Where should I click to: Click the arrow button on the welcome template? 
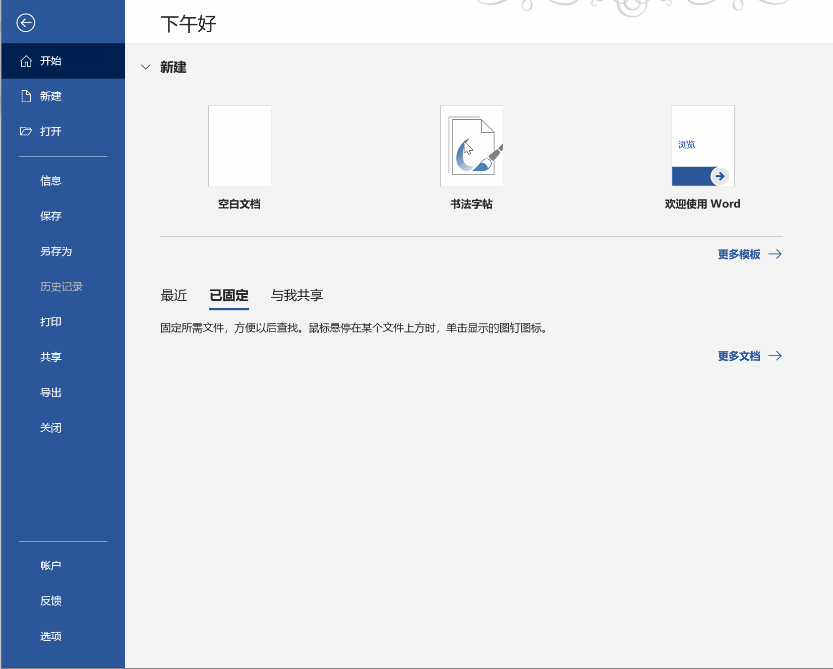720,176
